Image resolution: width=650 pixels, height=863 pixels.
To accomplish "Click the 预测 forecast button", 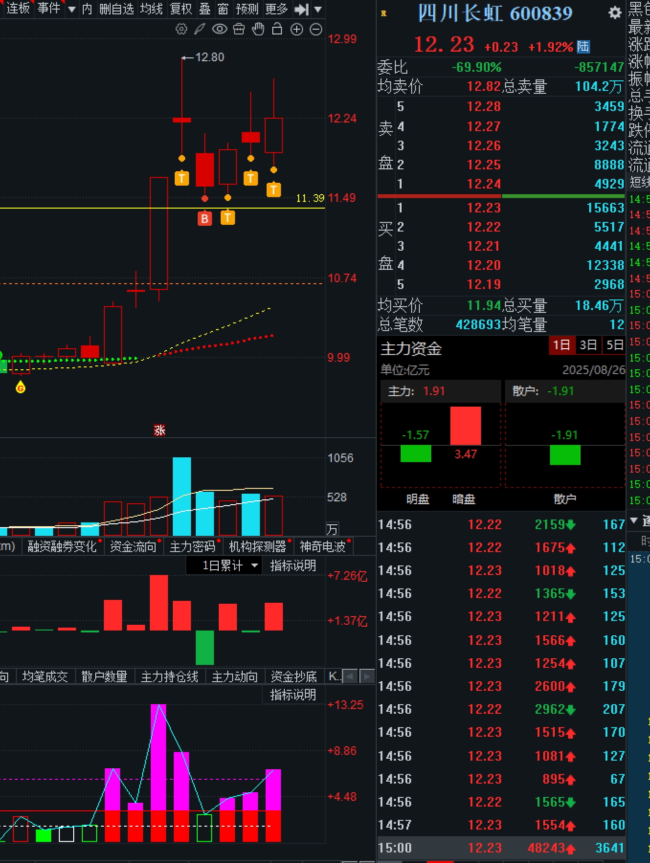I will pyautogui.click(x=247, y=9).
